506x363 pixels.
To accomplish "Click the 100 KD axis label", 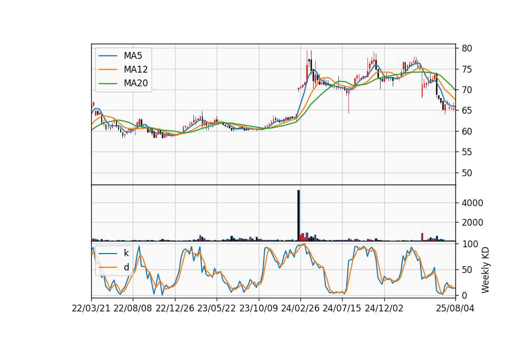I will coord(470,244).
